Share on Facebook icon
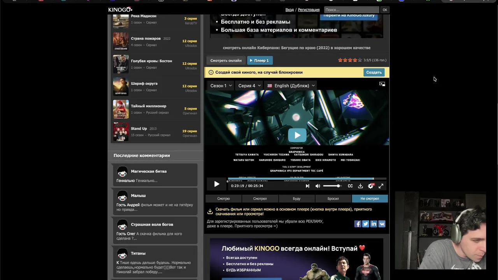 (x=358, y=224)
